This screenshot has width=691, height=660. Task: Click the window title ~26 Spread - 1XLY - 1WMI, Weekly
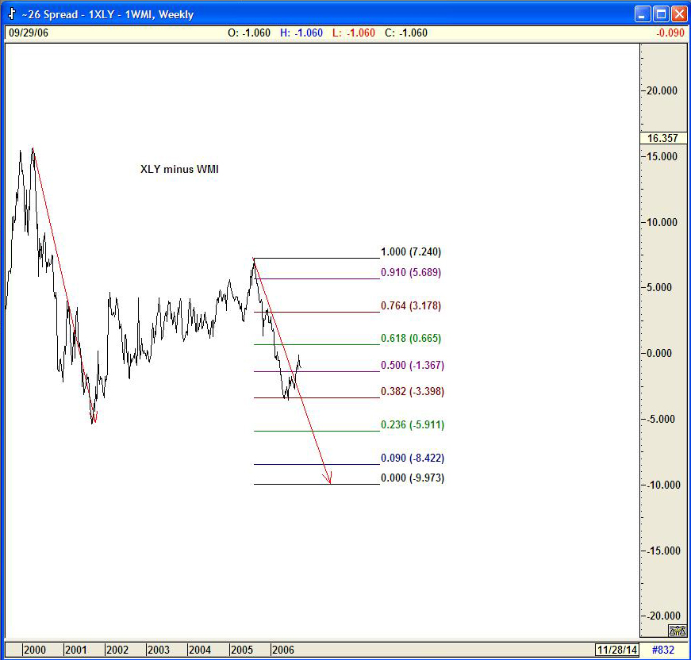108,14
